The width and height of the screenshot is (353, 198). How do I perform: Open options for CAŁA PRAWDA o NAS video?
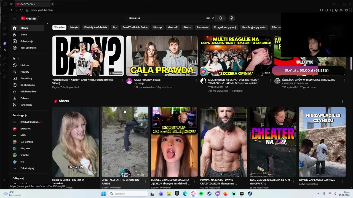click(x=196, y=80)
